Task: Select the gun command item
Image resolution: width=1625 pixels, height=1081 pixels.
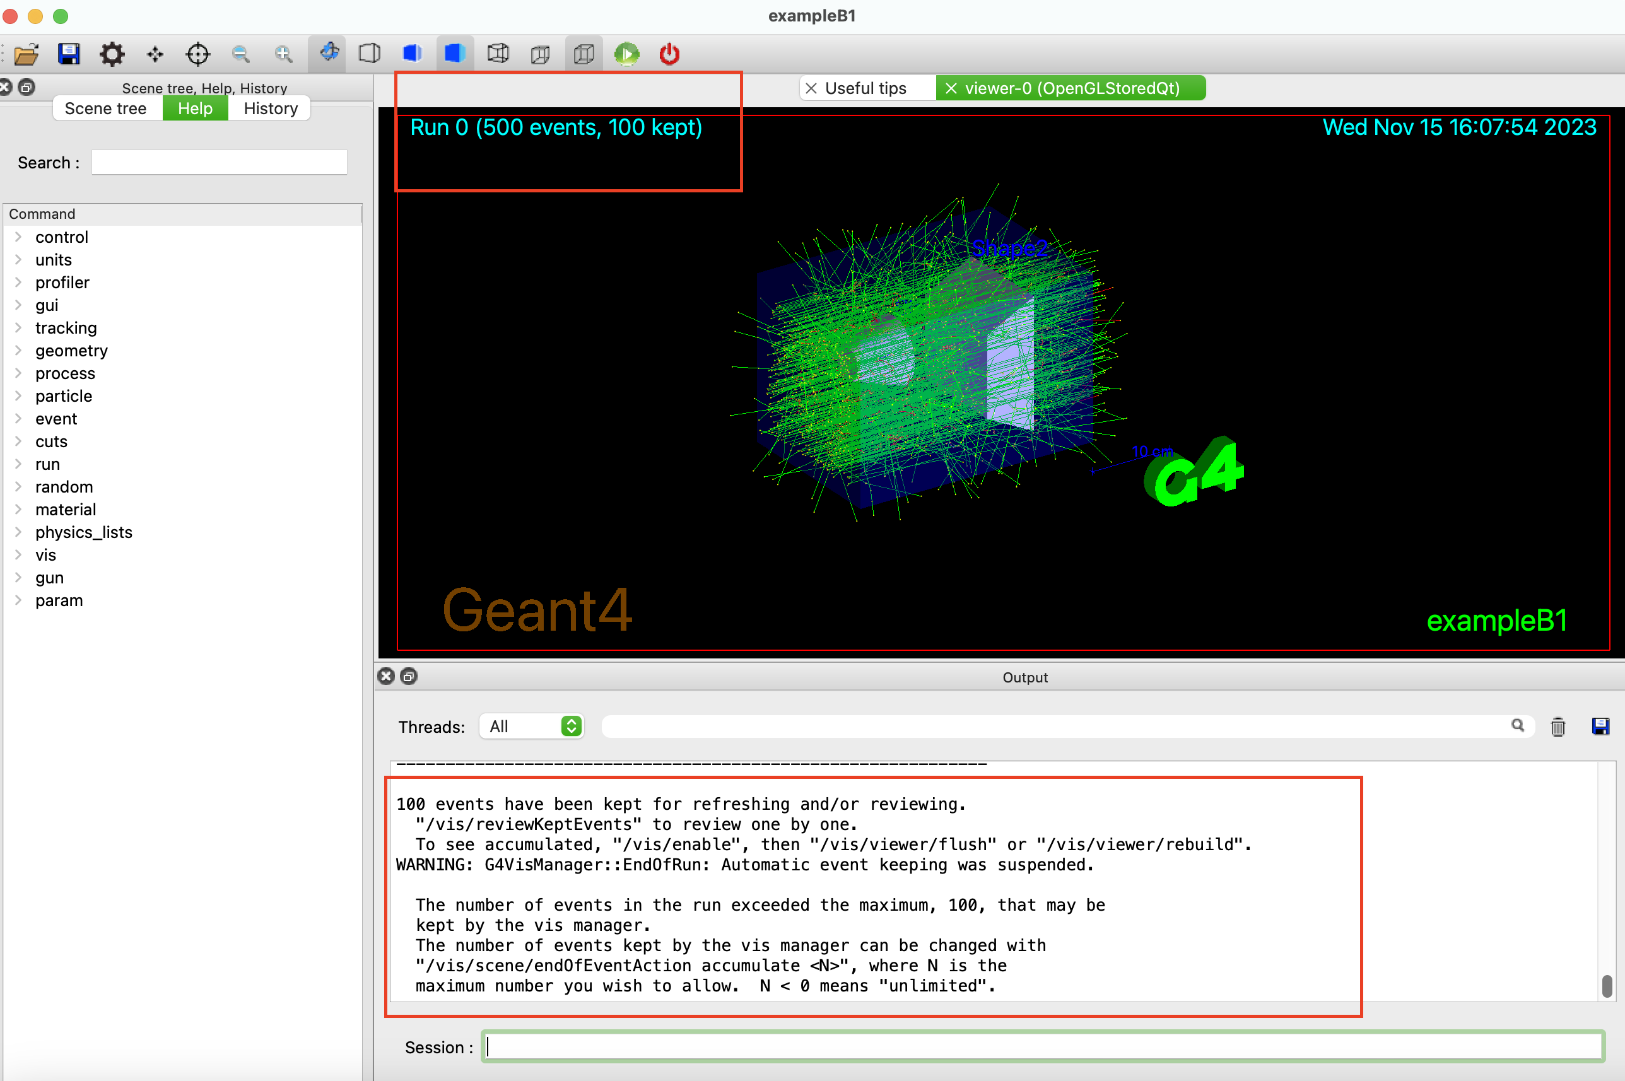Action: coord(50,578)
